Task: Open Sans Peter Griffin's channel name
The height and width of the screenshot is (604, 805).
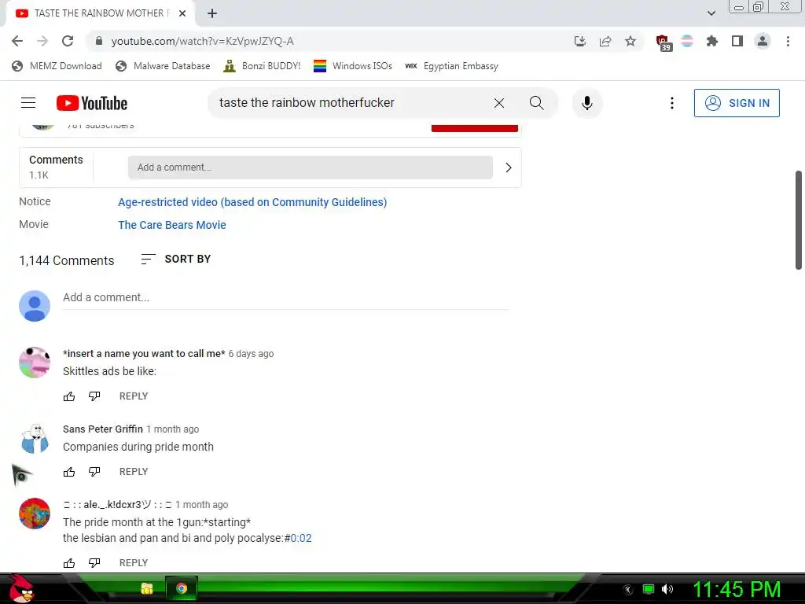Action: coord(103,429)
